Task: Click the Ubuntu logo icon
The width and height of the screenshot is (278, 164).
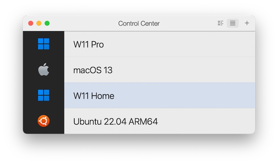Action: pyautogui.click(x=44, y=121)
